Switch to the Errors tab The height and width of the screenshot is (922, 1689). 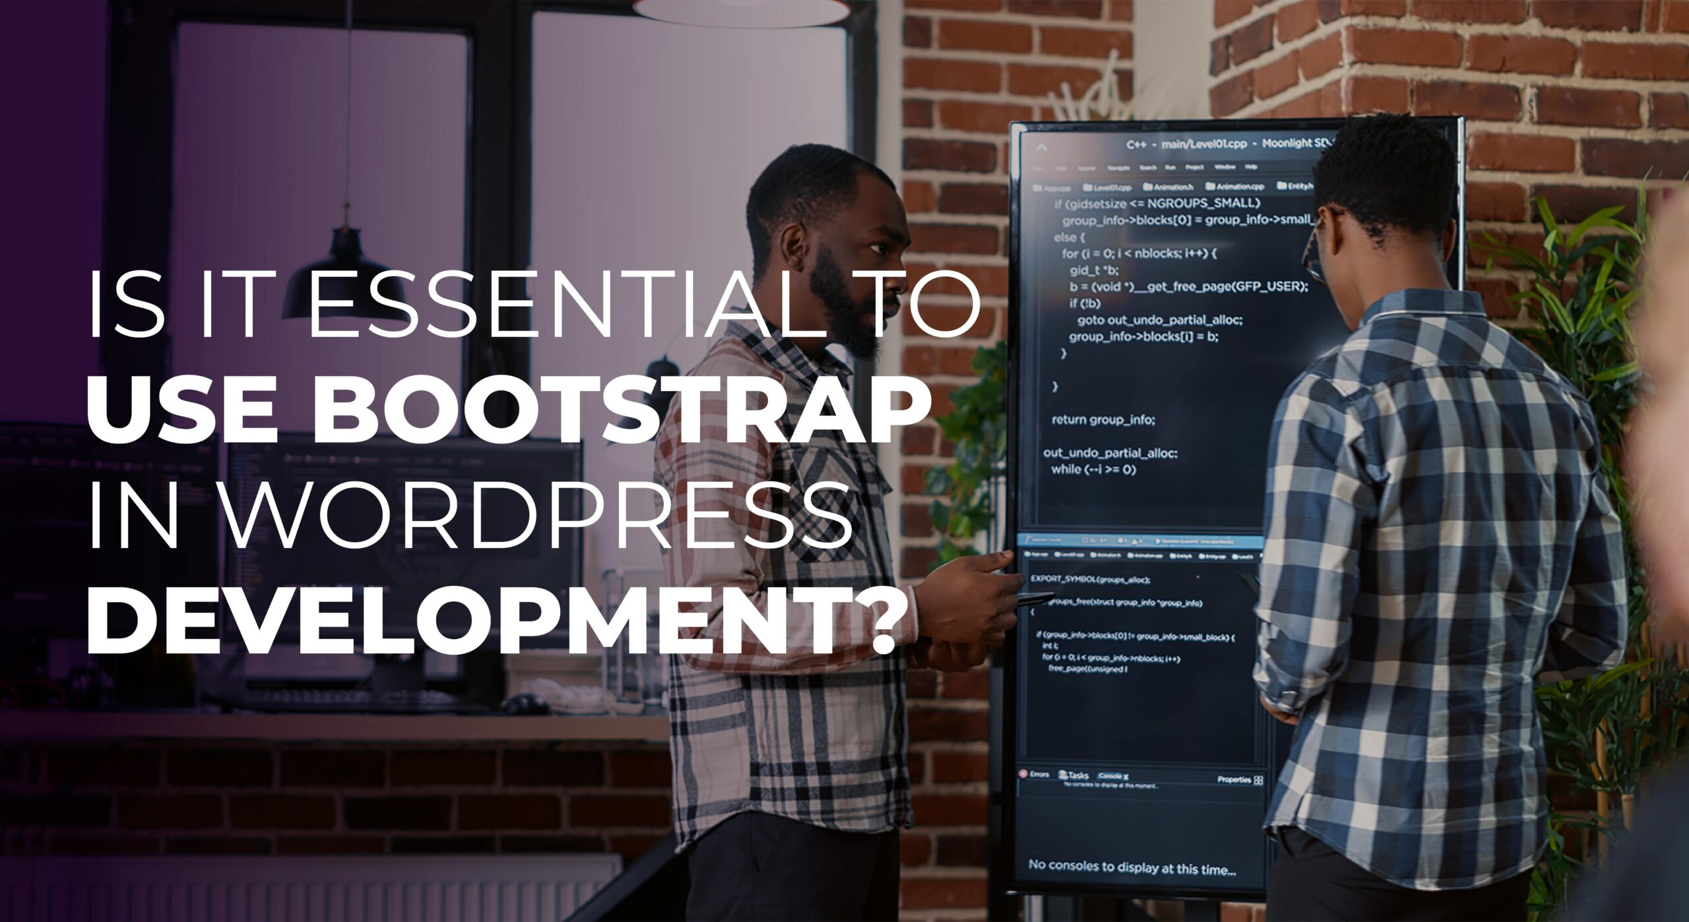click(x=1034, y=774)
